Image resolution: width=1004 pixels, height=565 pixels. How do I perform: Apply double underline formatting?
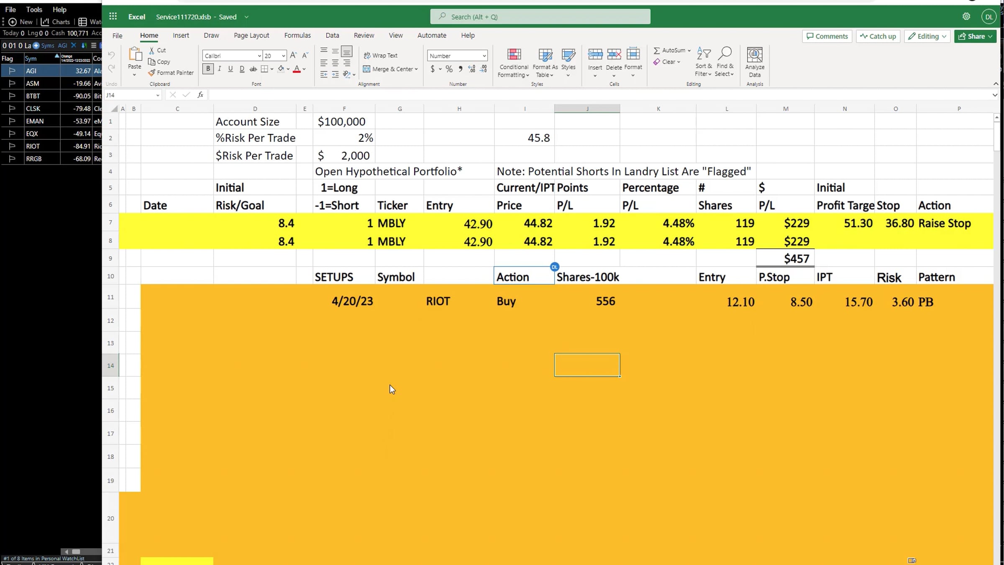(242, 69)
